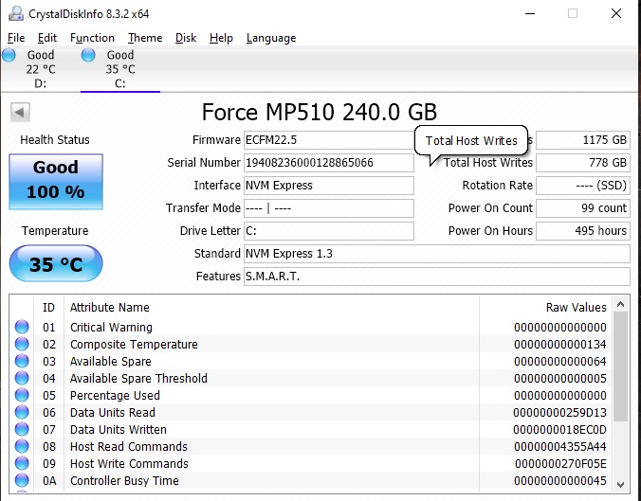Select the Percentage Used attribute name
Screen dimensions: 641x501
tap(115, 395)
